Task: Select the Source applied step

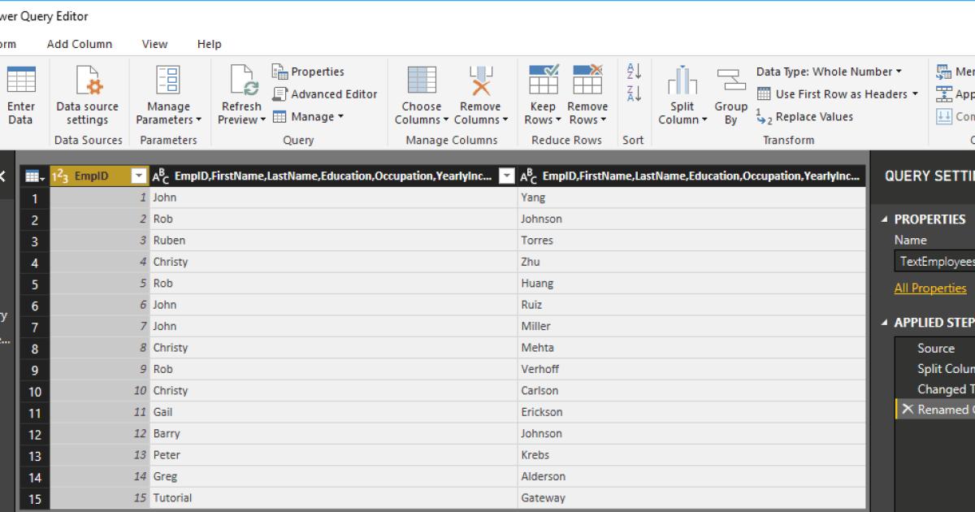Action: [936, 348]
